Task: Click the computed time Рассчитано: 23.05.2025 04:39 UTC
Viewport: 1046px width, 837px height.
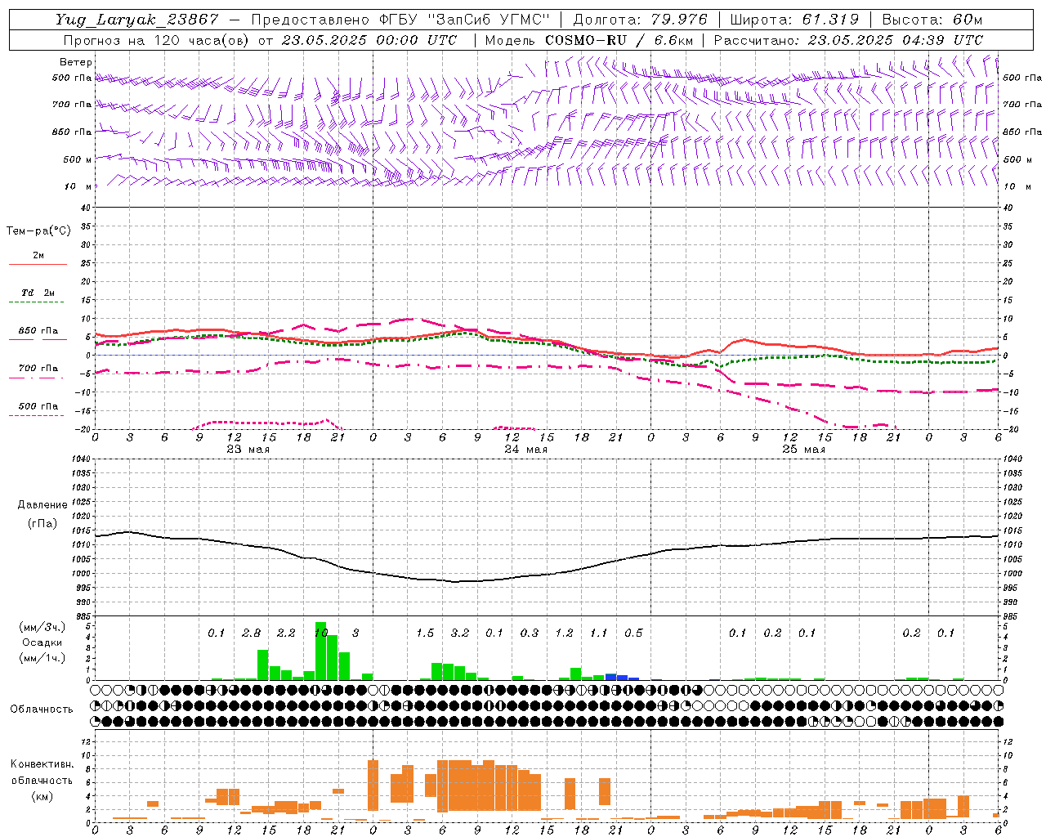Action: pyautogui.click(x=848, y=40)
